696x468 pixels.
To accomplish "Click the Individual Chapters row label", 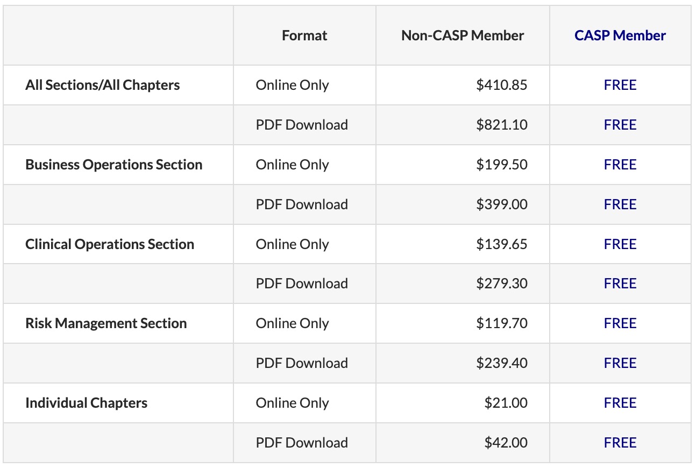I will pyautogui.click(x=86, y=403).
